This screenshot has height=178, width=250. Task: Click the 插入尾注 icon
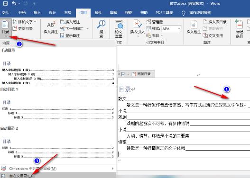pyautogui.click(x=62, y=22)
